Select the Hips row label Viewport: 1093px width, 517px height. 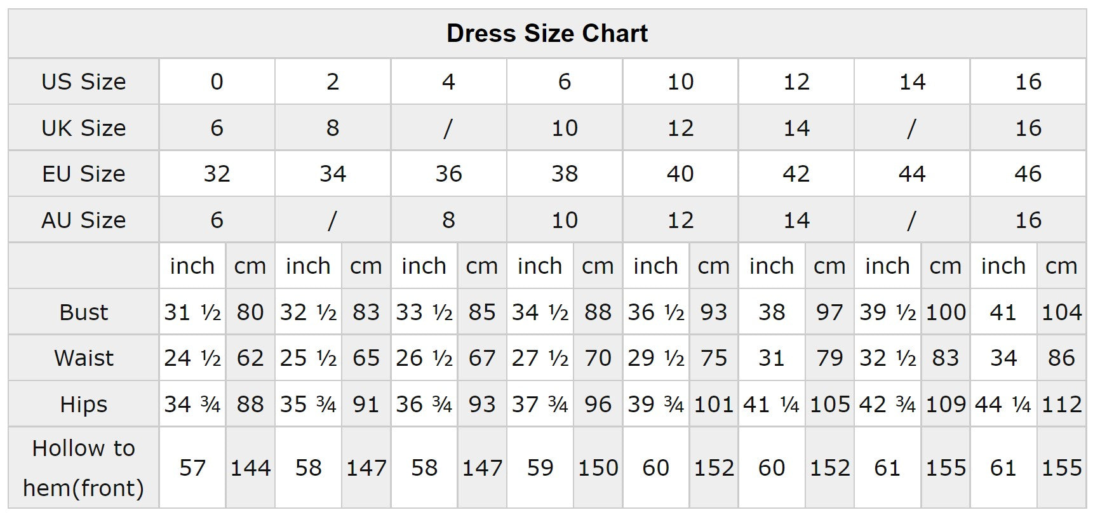pos(83,405)
